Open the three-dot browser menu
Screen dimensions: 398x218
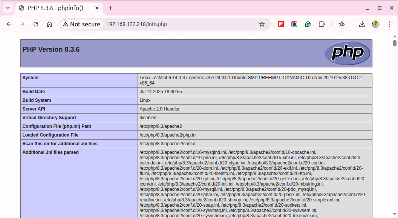coord(389,24)
